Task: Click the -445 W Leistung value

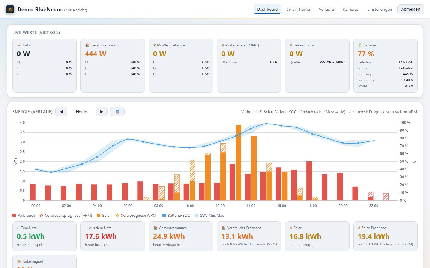Action: [407, 74]
